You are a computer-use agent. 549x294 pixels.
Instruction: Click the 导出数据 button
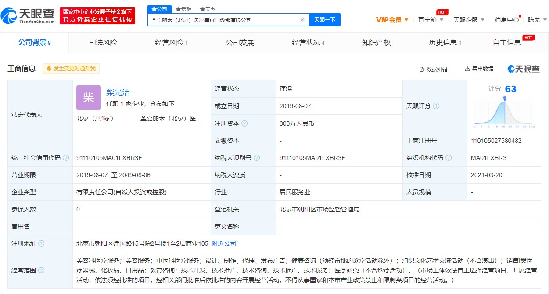(479, 69)
